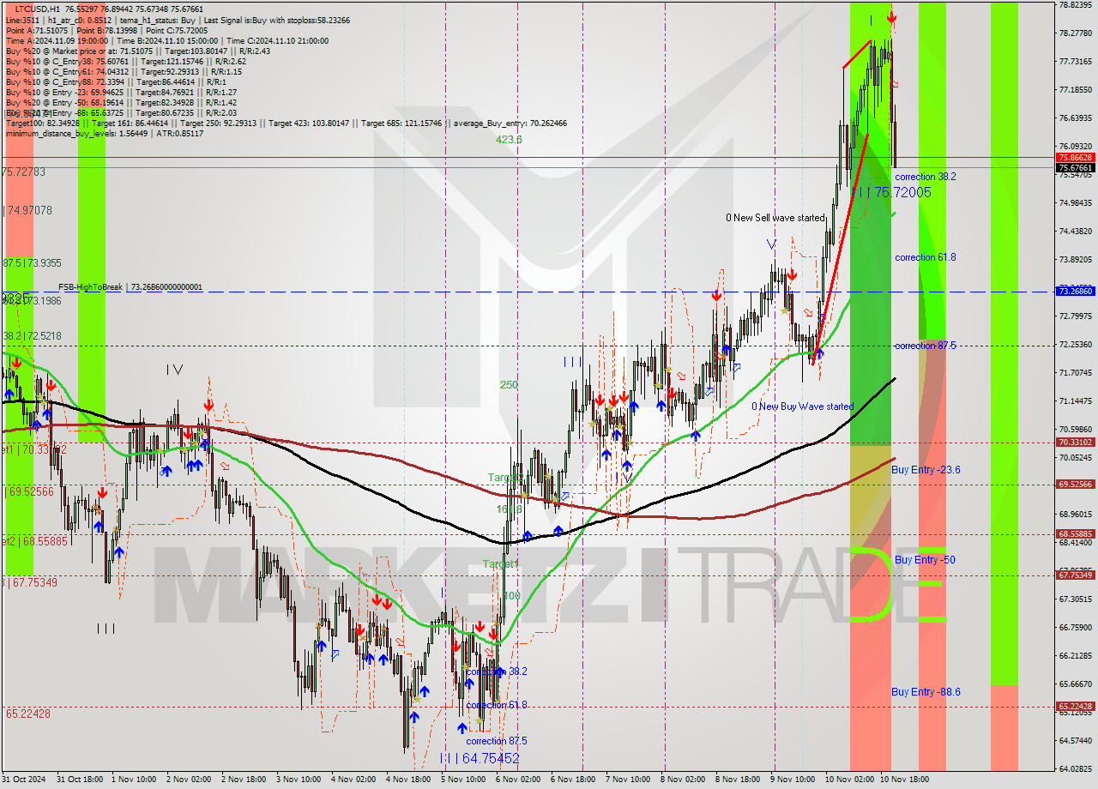
Task: Select the 'Buy Entry -88.6' label
Action: (926, 692)
